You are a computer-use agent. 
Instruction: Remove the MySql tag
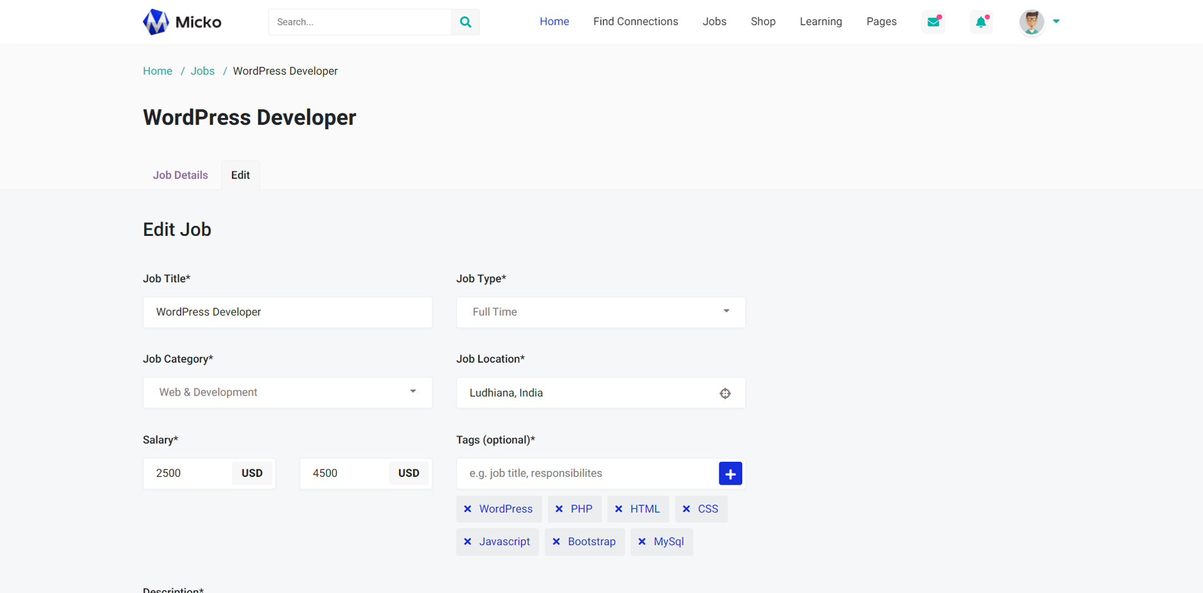pos(642,542)
